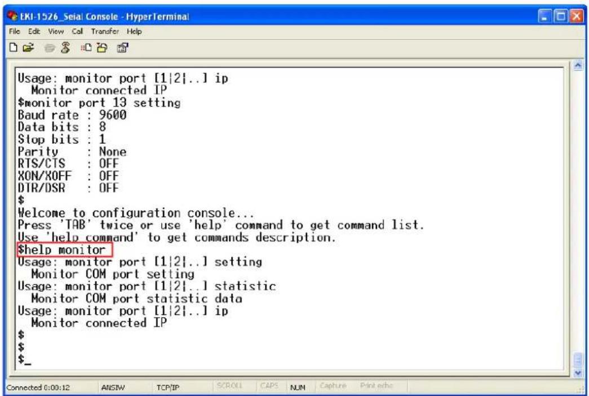Click the 'DTR/DSR : OFF' line
Screen dimensions: 589x396
click(x=68, y=188)
